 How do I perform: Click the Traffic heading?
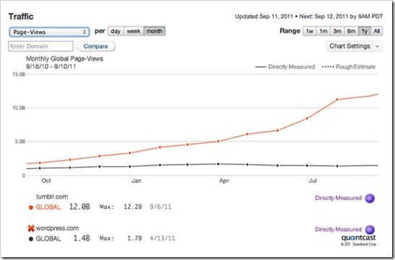coord(21,17)
